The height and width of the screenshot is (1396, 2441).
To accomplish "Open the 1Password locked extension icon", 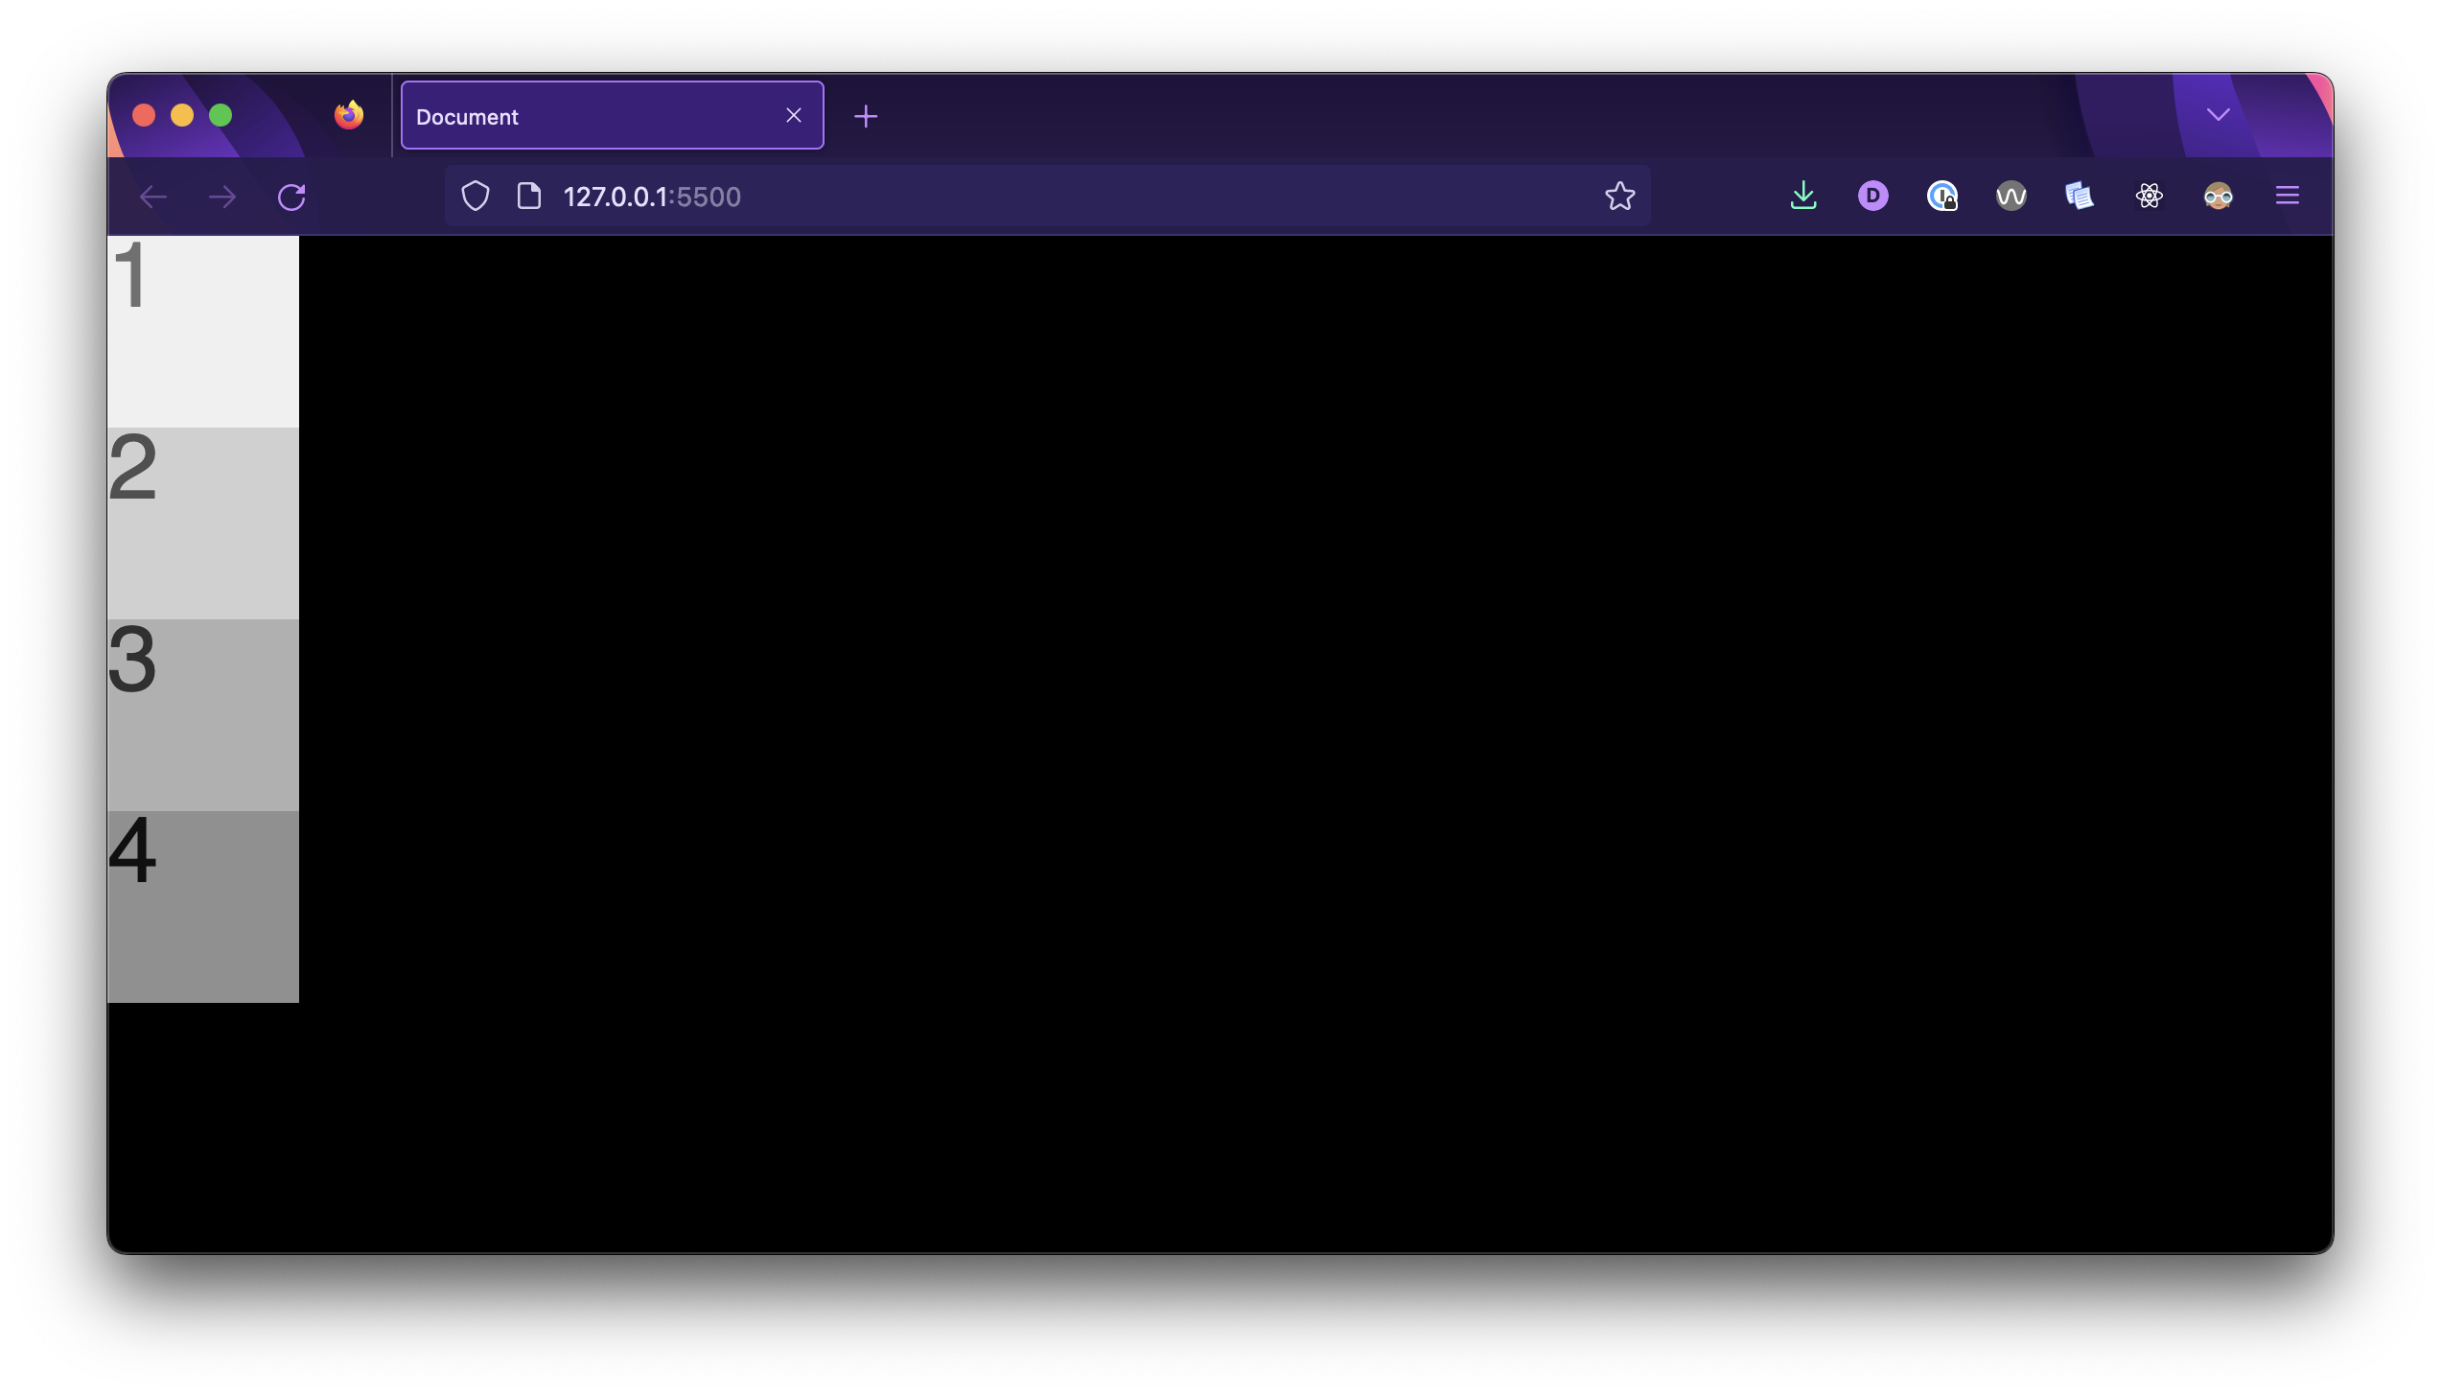I will [x=1941, y=197].
